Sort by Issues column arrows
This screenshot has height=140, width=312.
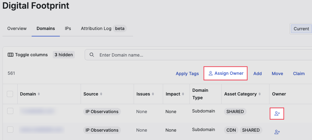tap(153, 94)
